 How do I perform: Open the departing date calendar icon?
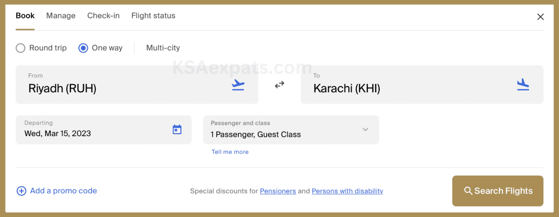click(x=177, y=130)
